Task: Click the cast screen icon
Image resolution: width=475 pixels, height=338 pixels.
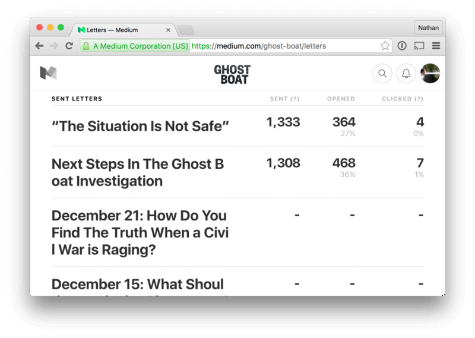Action: pyautogui.click(x=419, y=46)
